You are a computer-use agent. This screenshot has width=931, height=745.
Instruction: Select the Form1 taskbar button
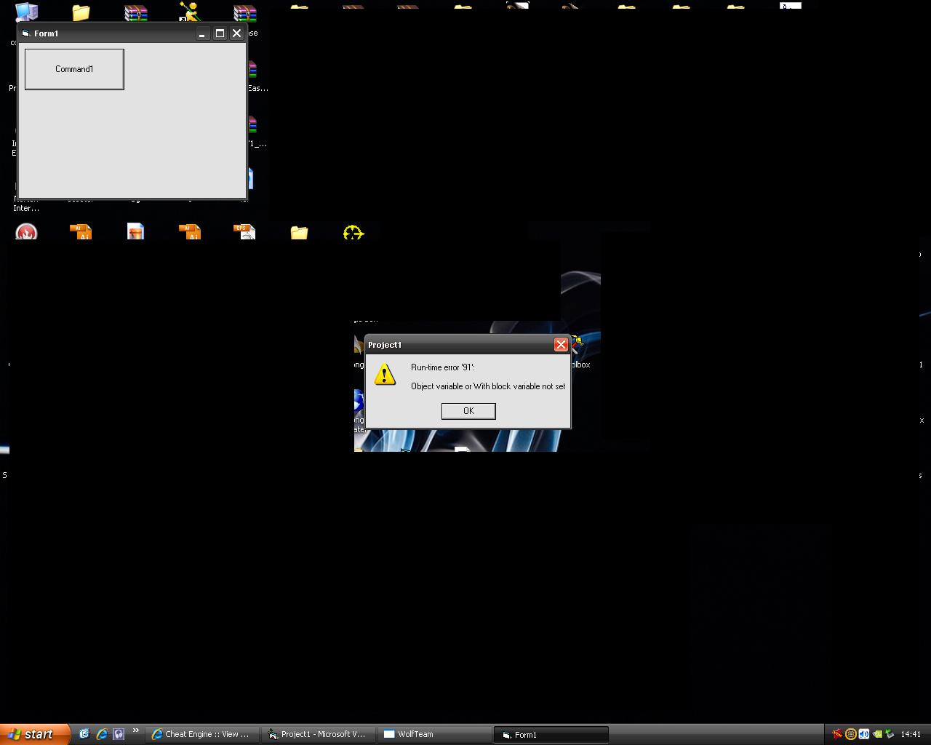(x=551, y=734)
